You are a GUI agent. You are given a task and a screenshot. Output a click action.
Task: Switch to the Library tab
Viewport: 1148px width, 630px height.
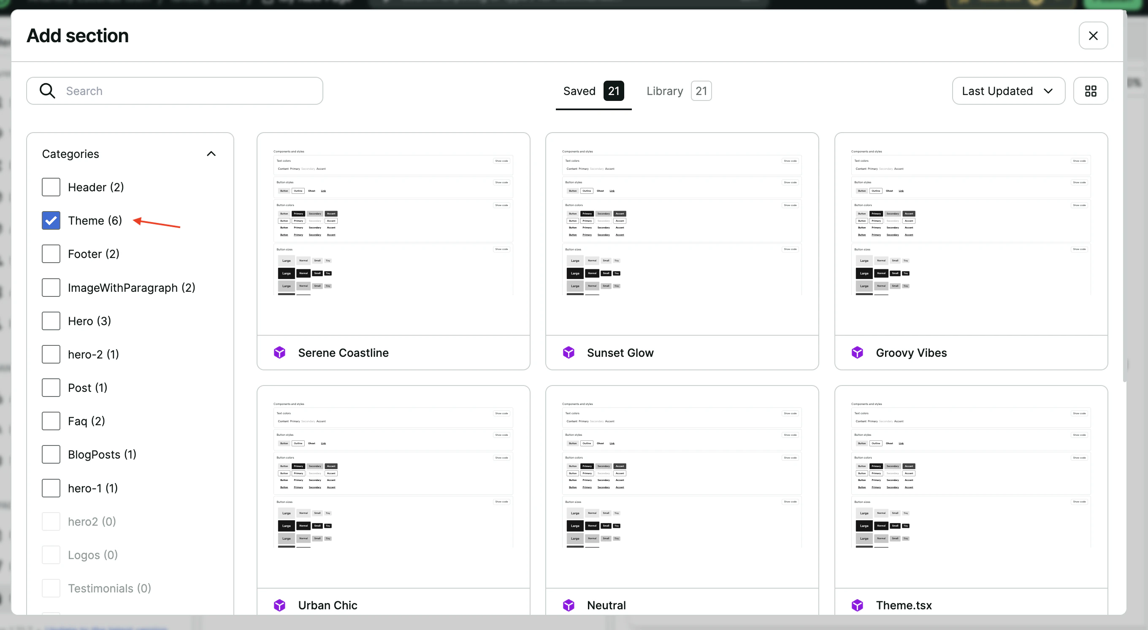click(x=664, y=90)
